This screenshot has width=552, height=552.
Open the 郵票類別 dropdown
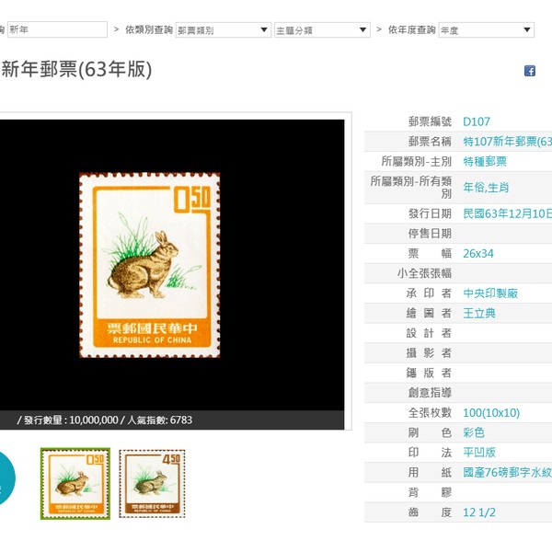point(224,30)
